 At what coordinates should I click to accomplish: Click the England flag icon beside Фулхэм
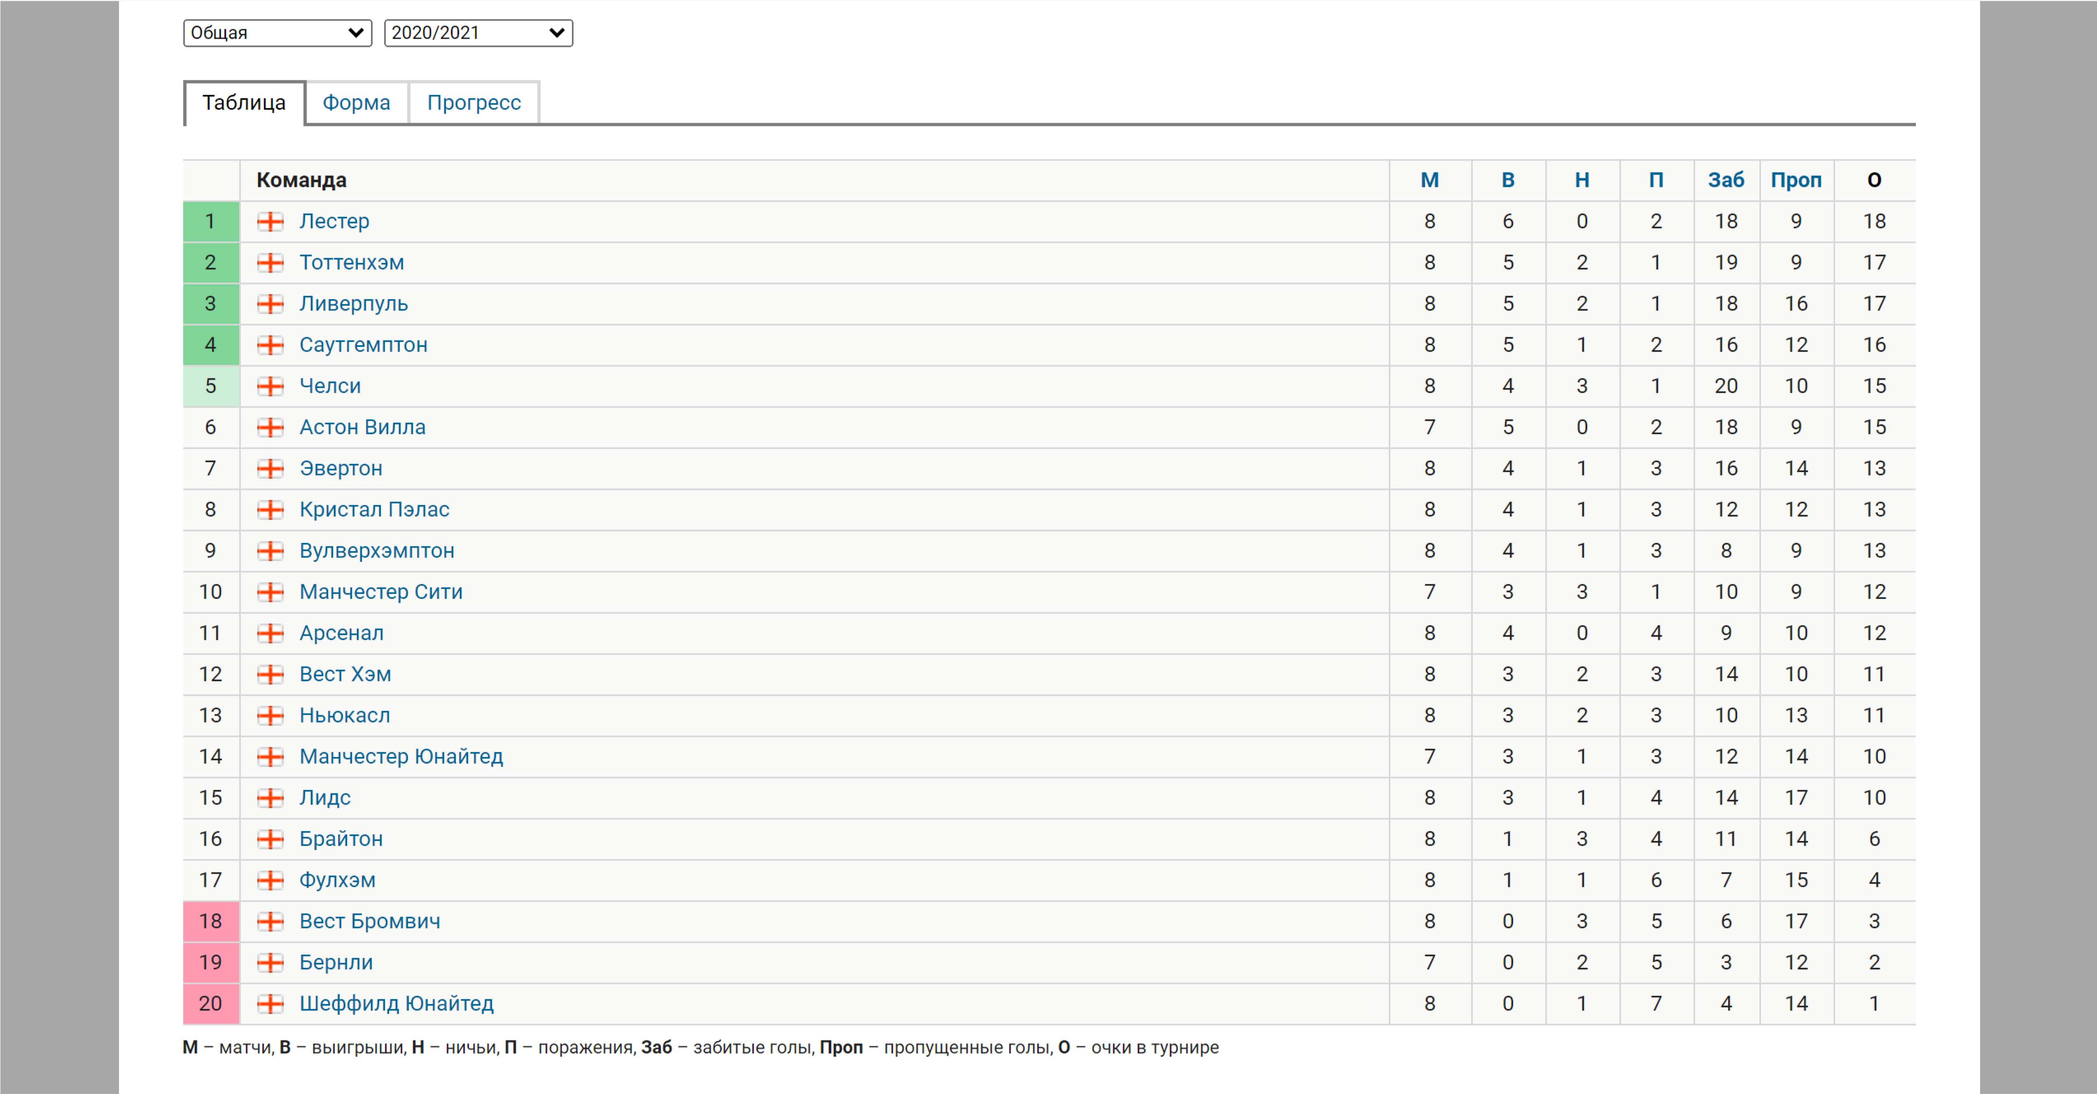click(x=270, y=880)
